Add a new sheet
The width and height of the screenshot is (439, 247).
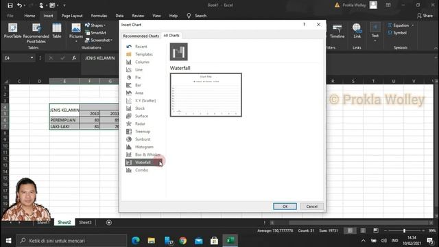coord(109,222)
